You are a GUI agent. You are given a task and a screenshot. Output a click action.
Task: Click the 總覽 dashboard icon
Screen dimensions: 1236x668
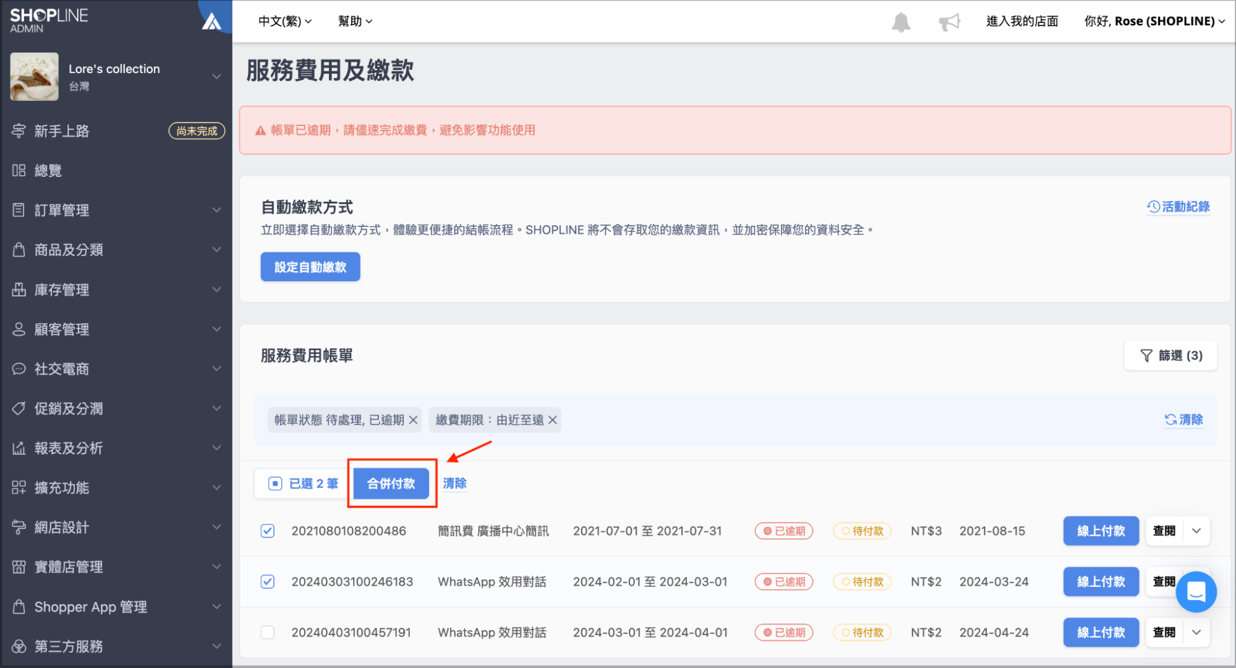tap(19, 171)
